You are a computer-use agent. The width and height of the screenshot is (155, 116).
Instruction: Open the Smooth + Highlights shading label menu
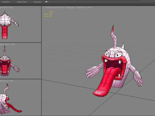pos(67,7)
